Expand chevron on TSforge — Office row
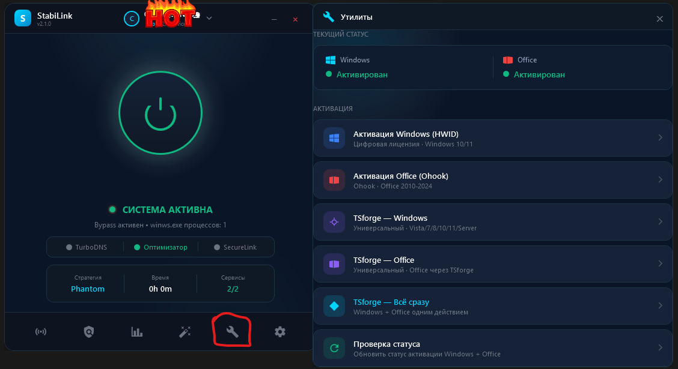This screenshot has height=369, width=678. tap(661, 263)
